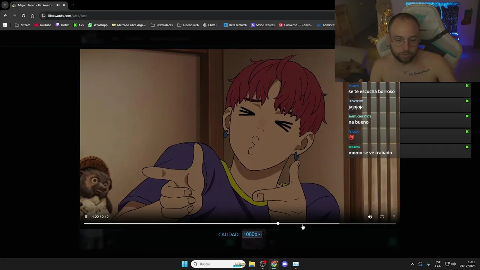The height and width of the screenshot is (270, 480).
Task: Mute the tab using its speaker icon
Action: [58, 5]
